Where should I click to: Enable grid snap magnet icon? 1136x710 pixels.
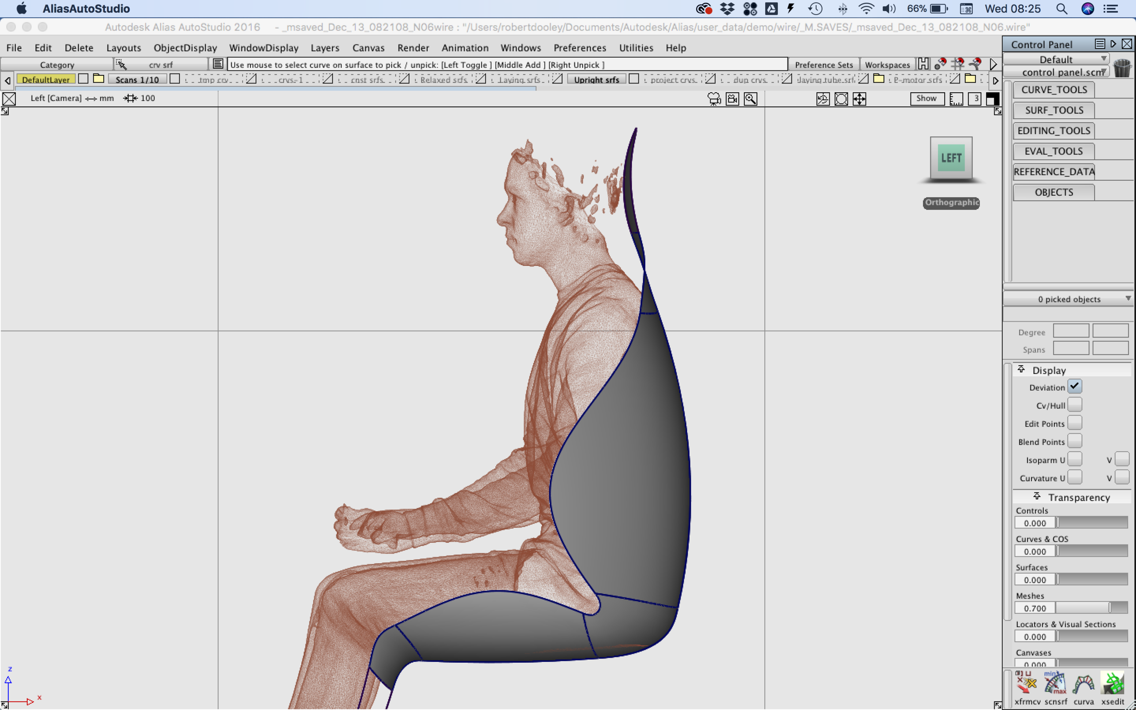pyautogui.click(x=957, y=64)
